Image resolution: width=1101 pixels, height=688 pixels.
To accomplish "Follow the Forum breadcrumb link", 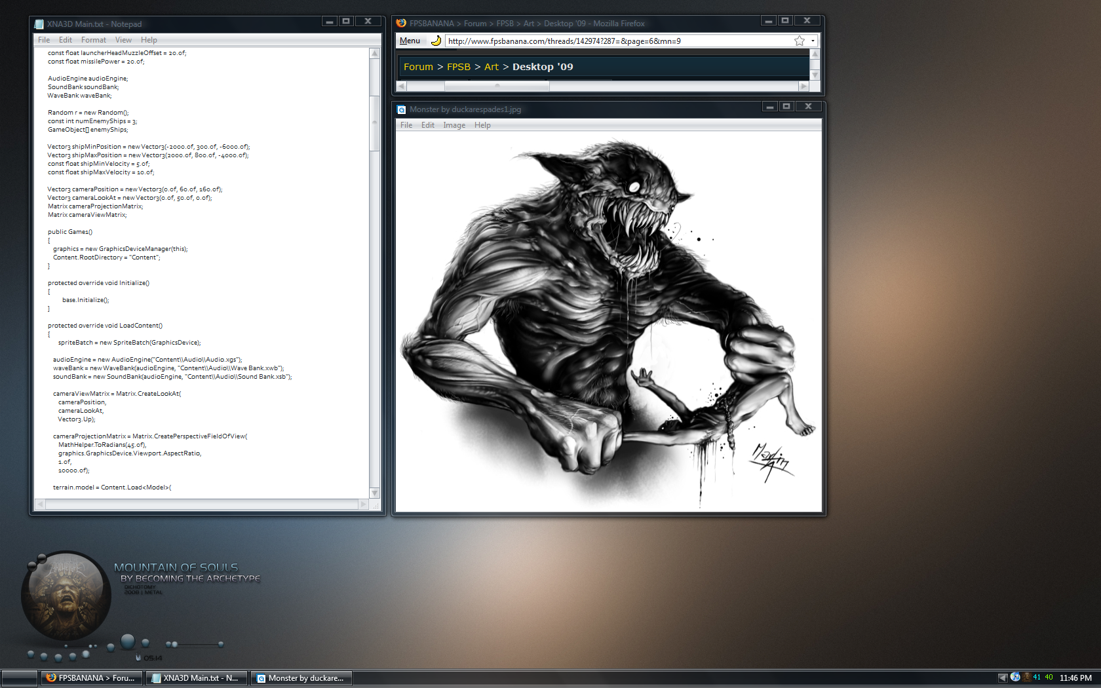I will (x=418, y=67).
